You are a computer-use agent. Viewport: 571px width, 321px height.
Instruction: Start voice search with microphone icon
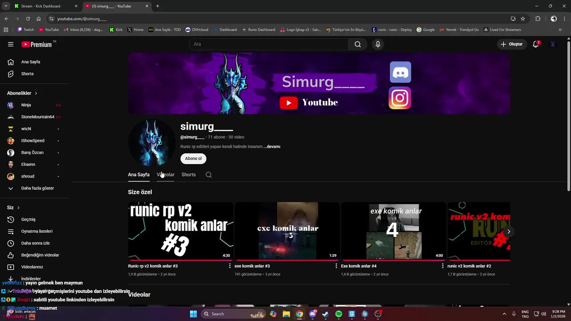pos(378,44)
